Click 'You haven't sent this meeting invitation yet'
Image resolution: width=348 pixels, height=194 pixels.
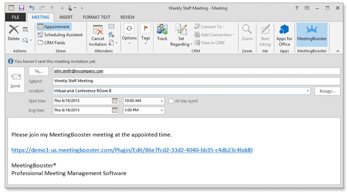click(x=55, y=61)
